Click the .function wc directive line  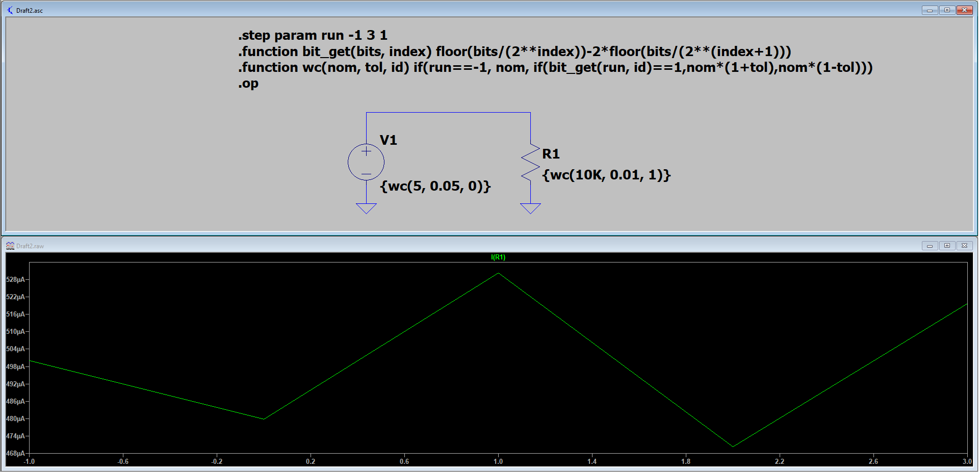click(x=555, y=67)
